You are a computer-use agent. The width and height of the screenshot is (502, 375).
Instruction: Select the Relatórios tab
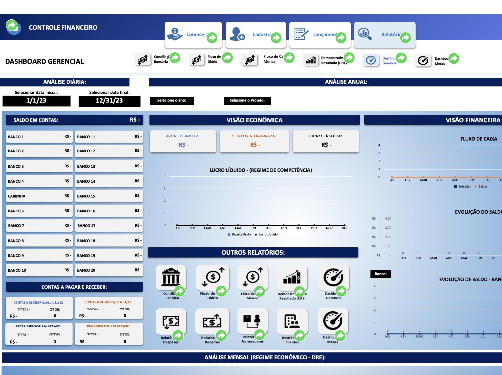coord(385,35)
